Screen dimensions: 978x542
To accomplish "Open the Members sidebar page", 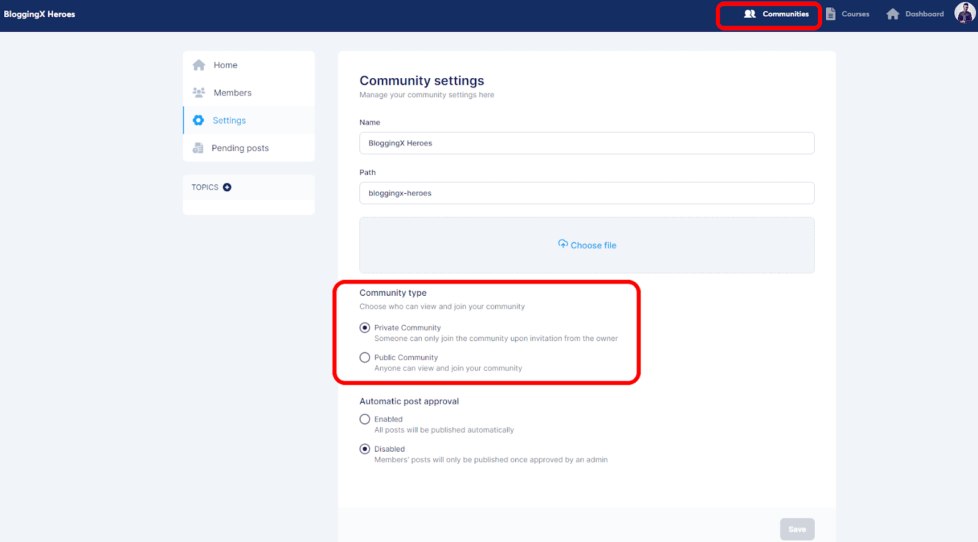I will (232, 93).
